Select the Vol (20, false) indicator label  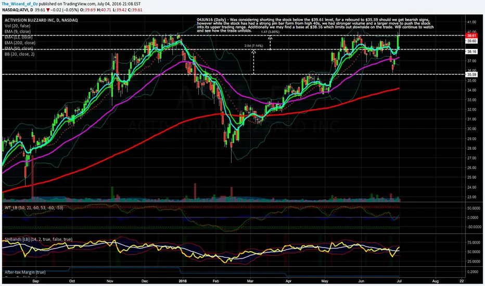17,26
